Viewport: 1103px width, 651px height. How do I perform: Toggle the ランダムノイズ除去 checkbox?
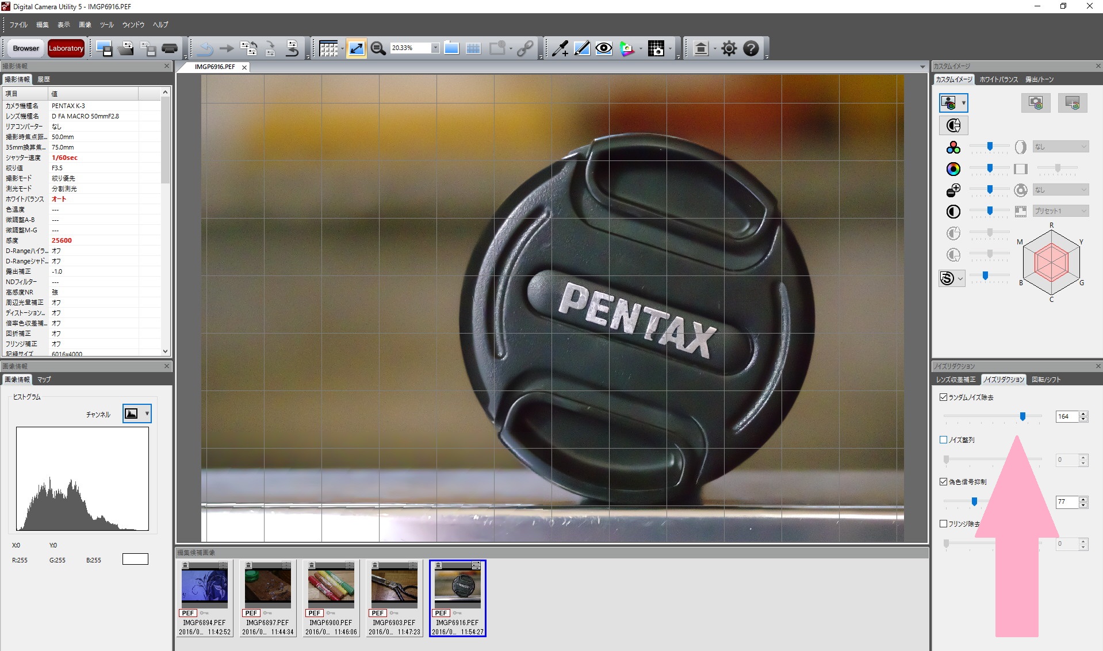coord(943,397)
